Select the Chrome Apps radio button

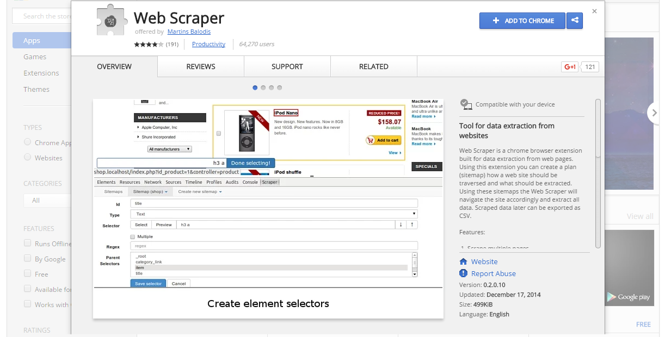coord(27,142)
